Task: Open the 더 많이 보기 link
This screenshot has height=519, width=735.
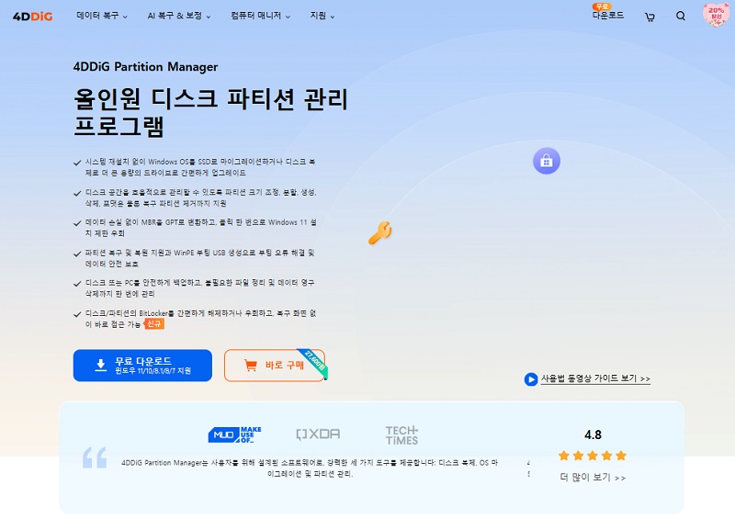Action: [x=593, y=478]
